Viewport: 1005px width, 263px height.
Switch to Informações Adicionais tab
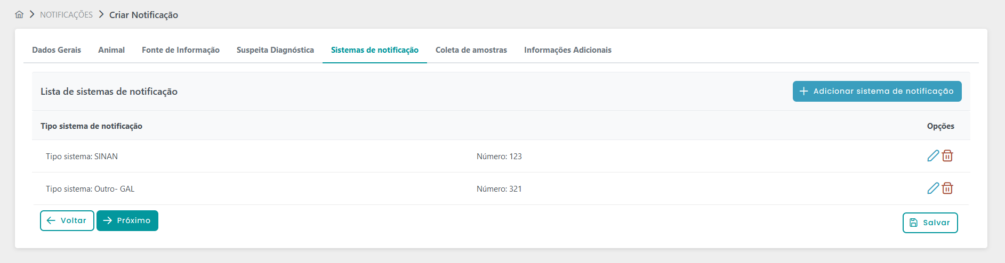568,50
